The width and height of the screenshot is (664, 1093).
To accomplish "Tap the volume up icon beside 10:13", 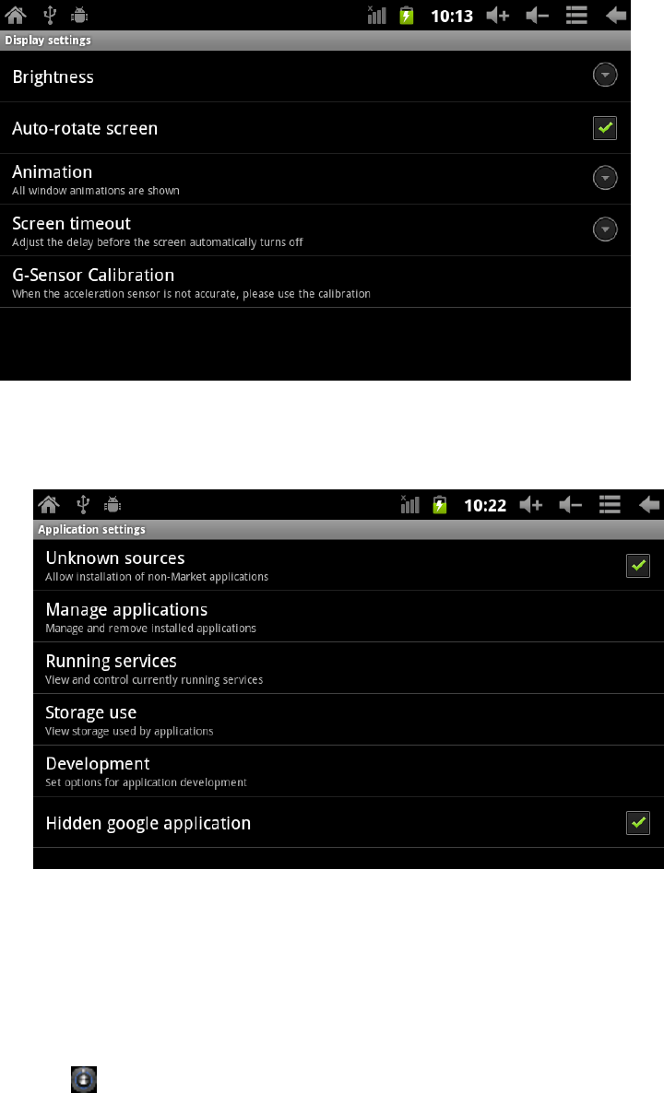I will pos(497,16).
